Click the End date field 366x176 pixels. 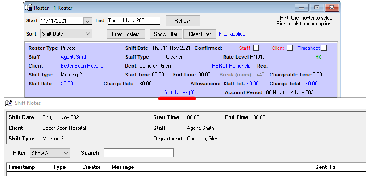tap(134, 21)
